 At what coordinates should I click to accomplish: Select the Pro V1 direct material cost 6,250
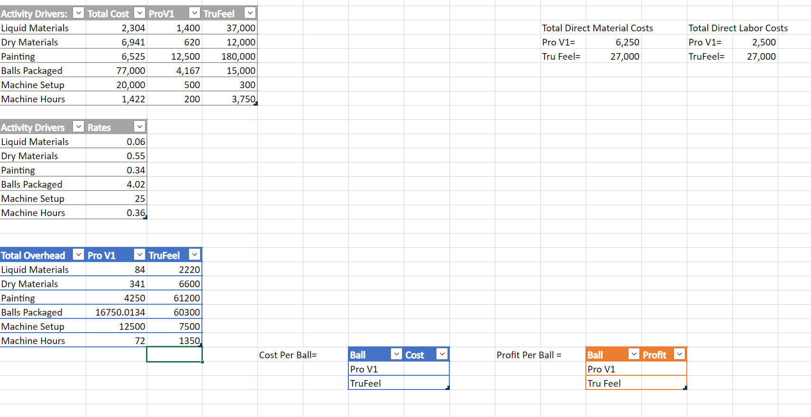(614, 42)
